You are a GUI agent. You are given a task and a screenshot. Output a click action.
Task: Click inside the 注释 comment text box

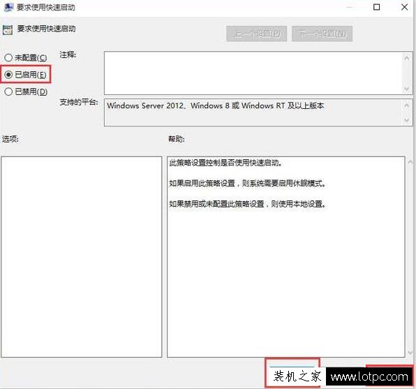click(x=253, y=73)
